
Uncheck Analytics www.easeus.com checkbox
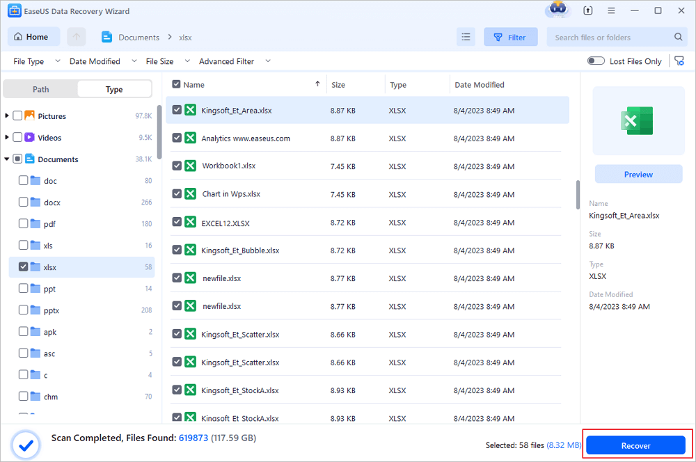point(177,138)
